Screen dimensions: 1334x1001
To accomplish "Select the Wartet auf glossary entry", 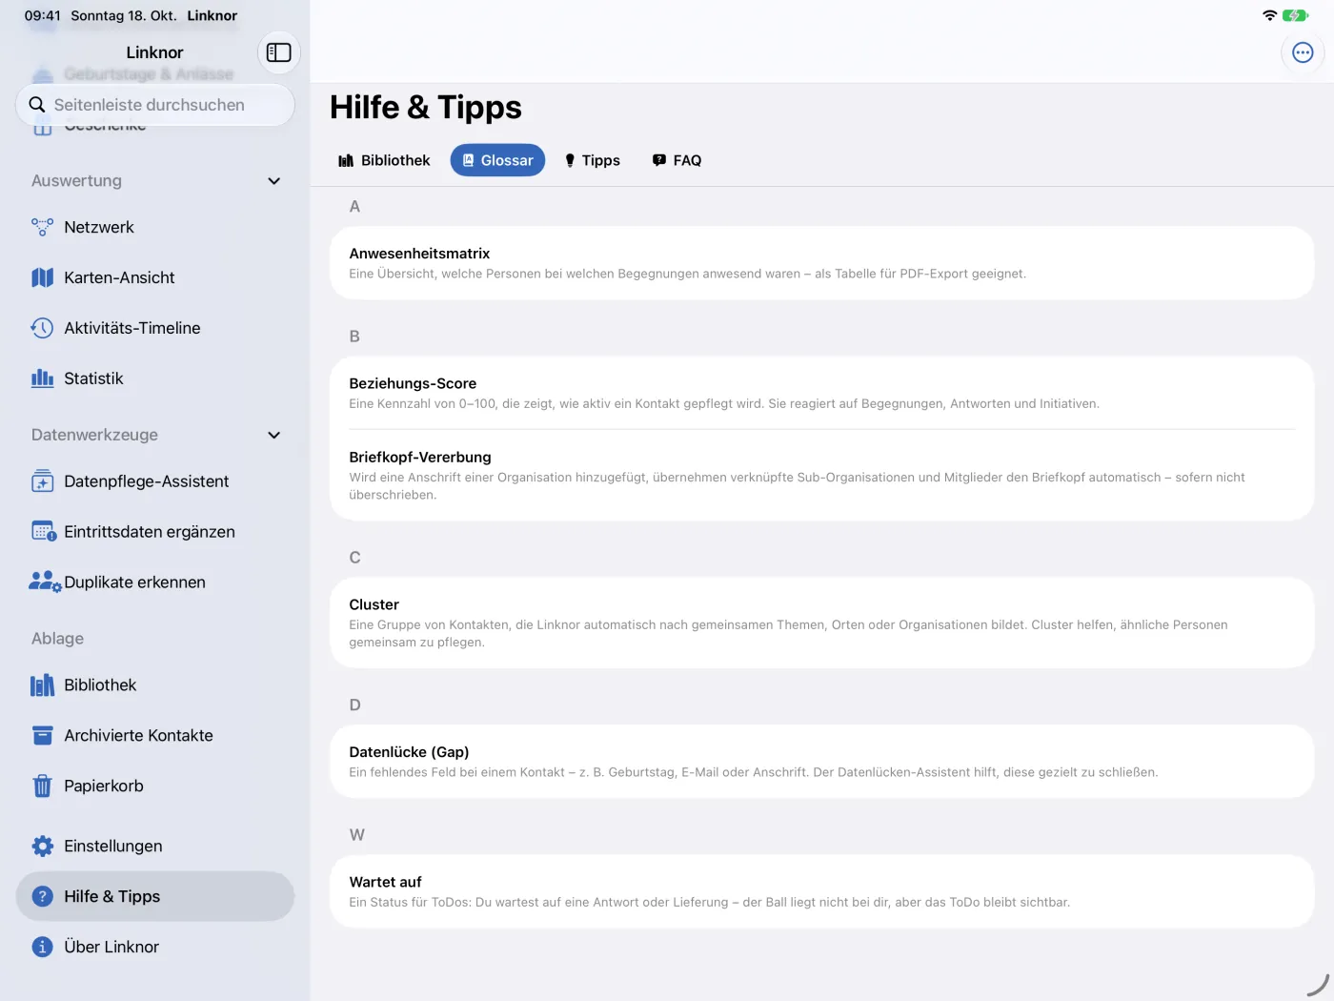I will pos(821,891).
